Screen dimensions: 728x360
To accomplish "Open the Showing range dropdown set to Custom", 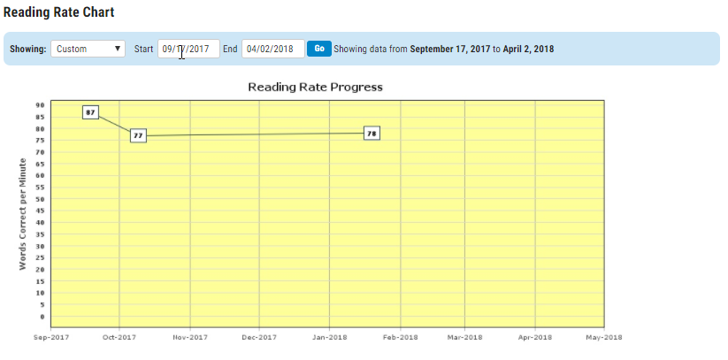I will pyautogui.click(x=88, y=49).
